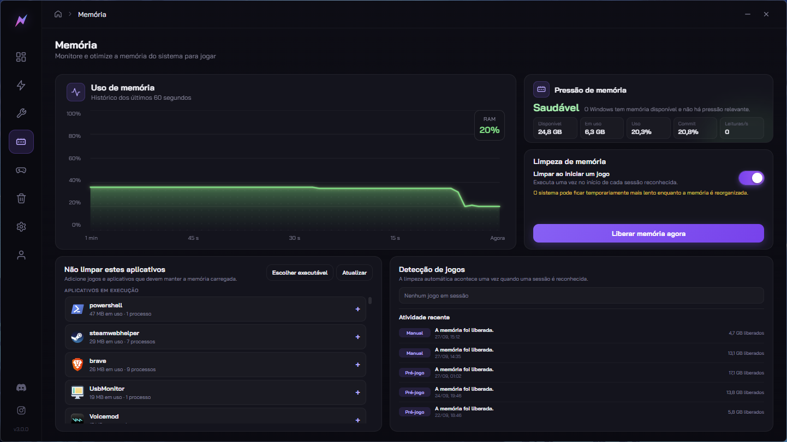Open the Instagram link icon
Viewport: 787px width, 442px height.
pos(21,410)
